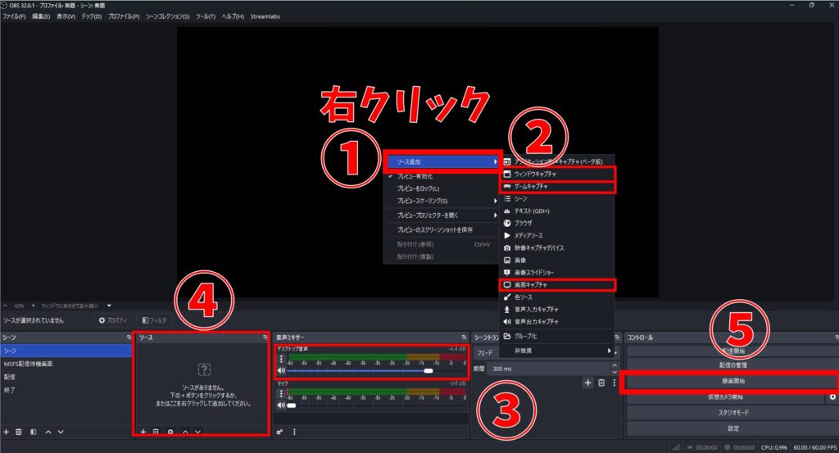Choose 音声出力キャプチャ source entry

click(556, 321)
